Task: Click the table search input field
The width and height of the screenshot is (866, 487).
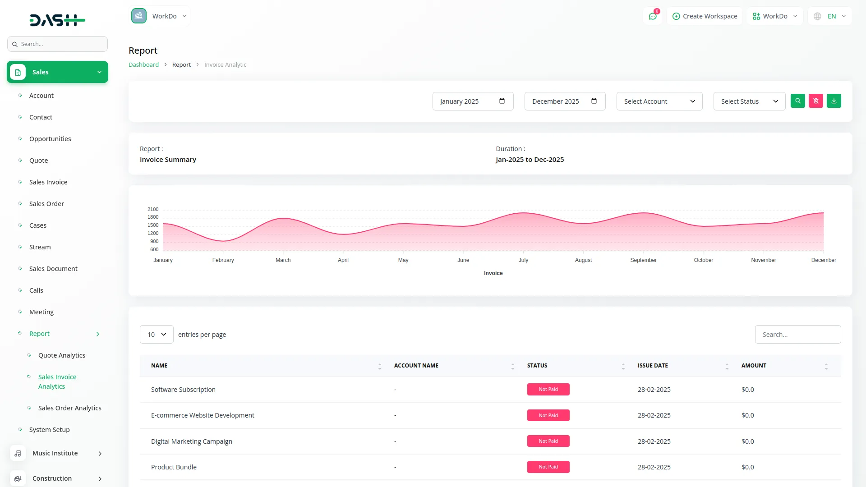Action: [797, 335]
